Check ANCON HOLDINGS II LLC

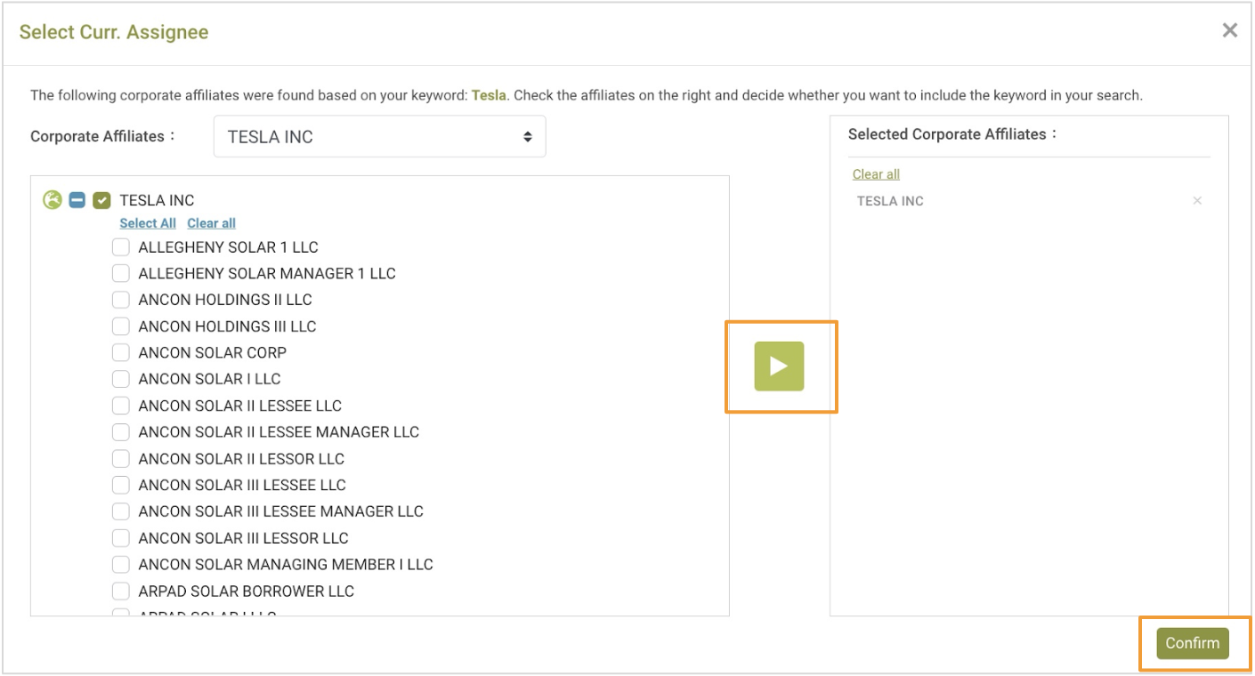[x=121, y=300]
